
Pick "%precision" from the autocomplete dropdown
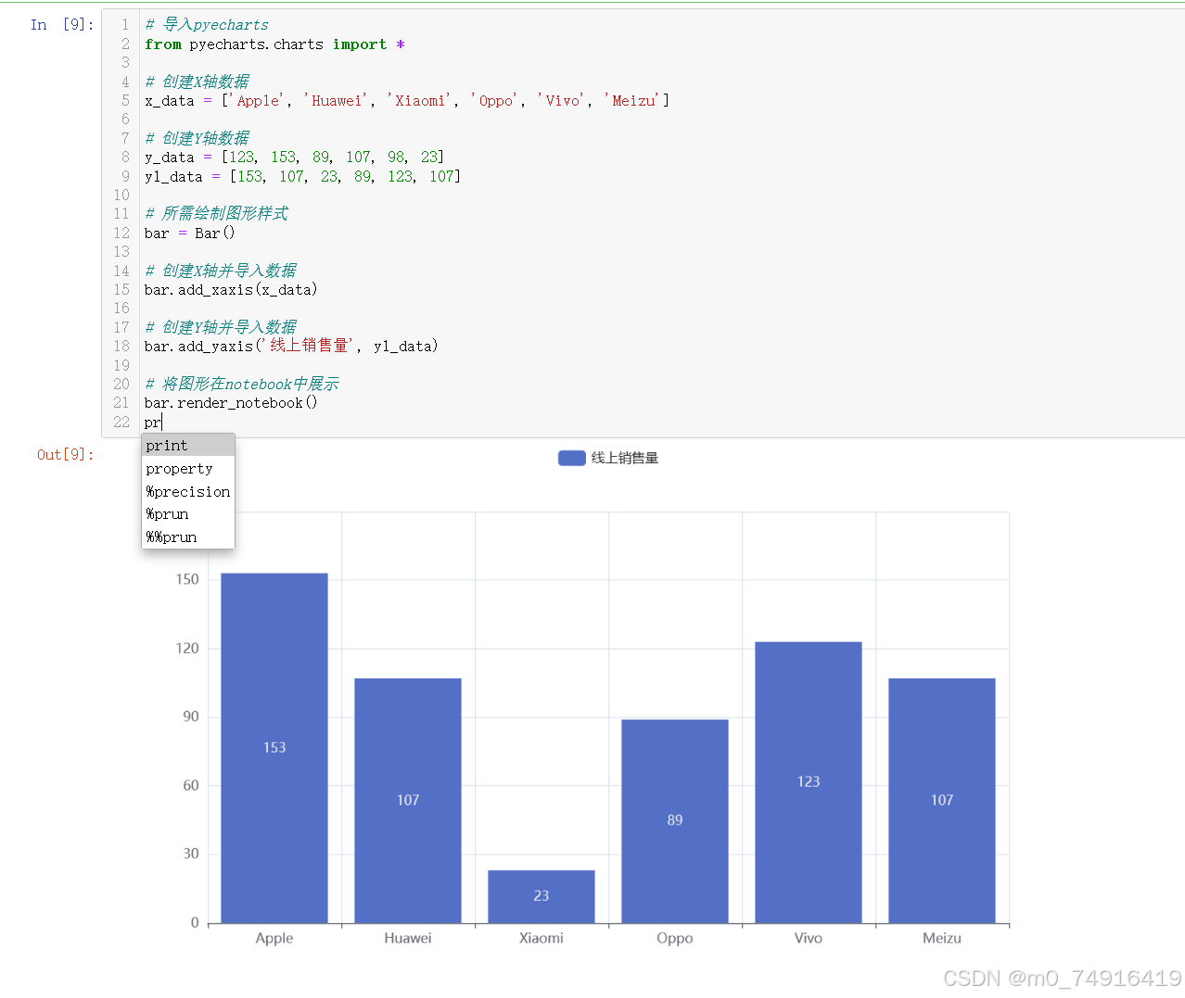[x=187, y=491]
